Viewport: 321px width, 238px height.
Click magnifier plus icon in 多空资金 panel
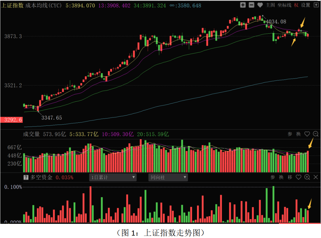307,177
